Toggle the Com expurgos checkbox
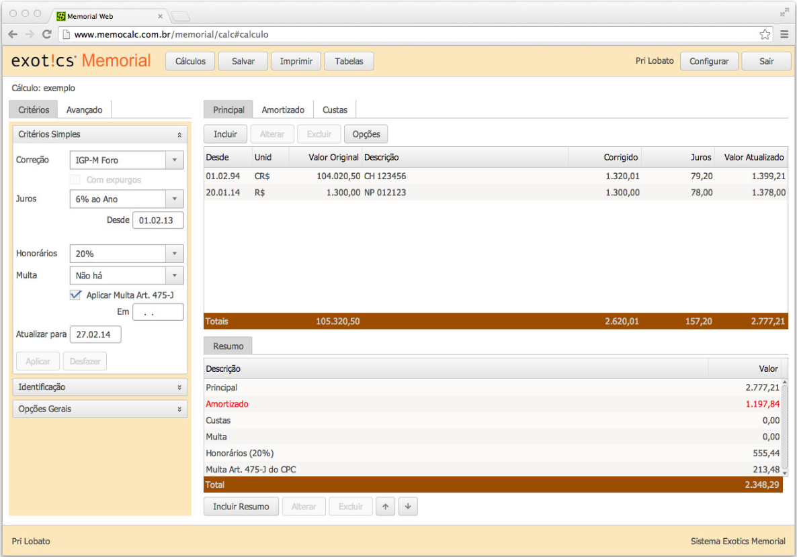The height and width of the screenshot is (557, 797). [x=75, y=180]
